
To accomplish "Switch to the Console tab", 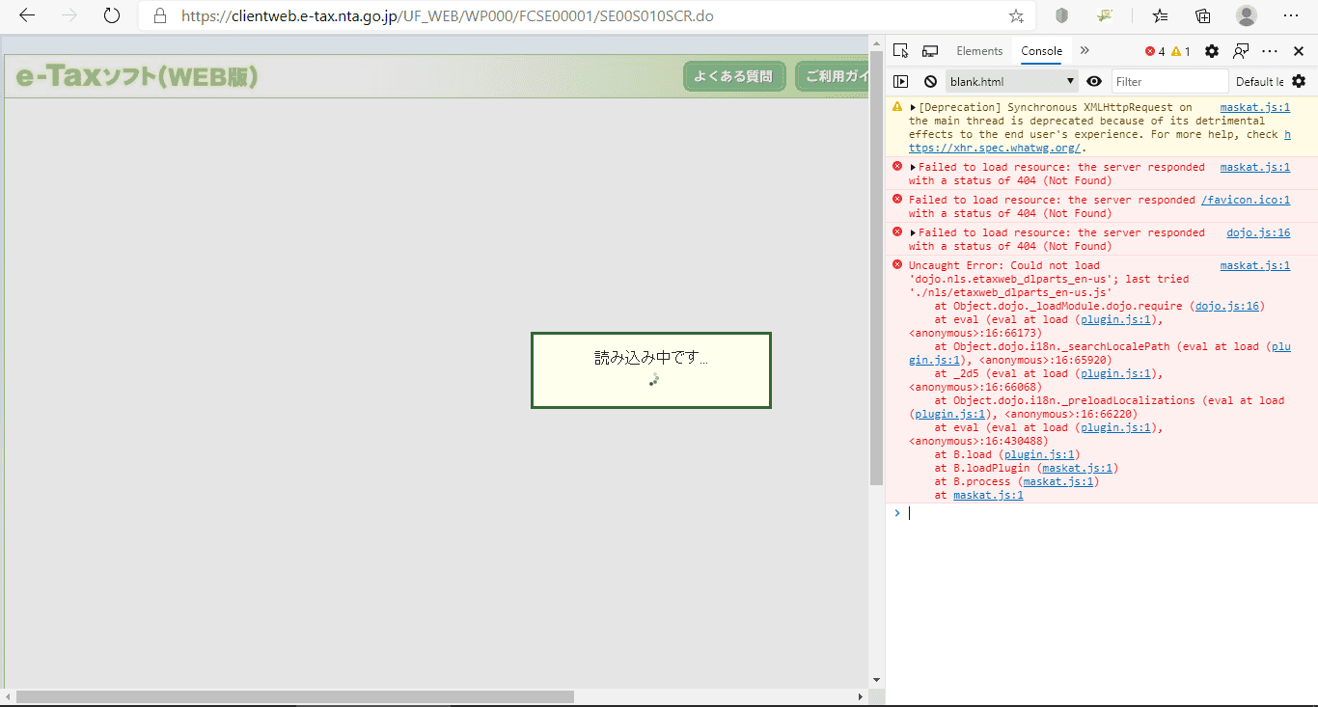I will coord(1041,50).
